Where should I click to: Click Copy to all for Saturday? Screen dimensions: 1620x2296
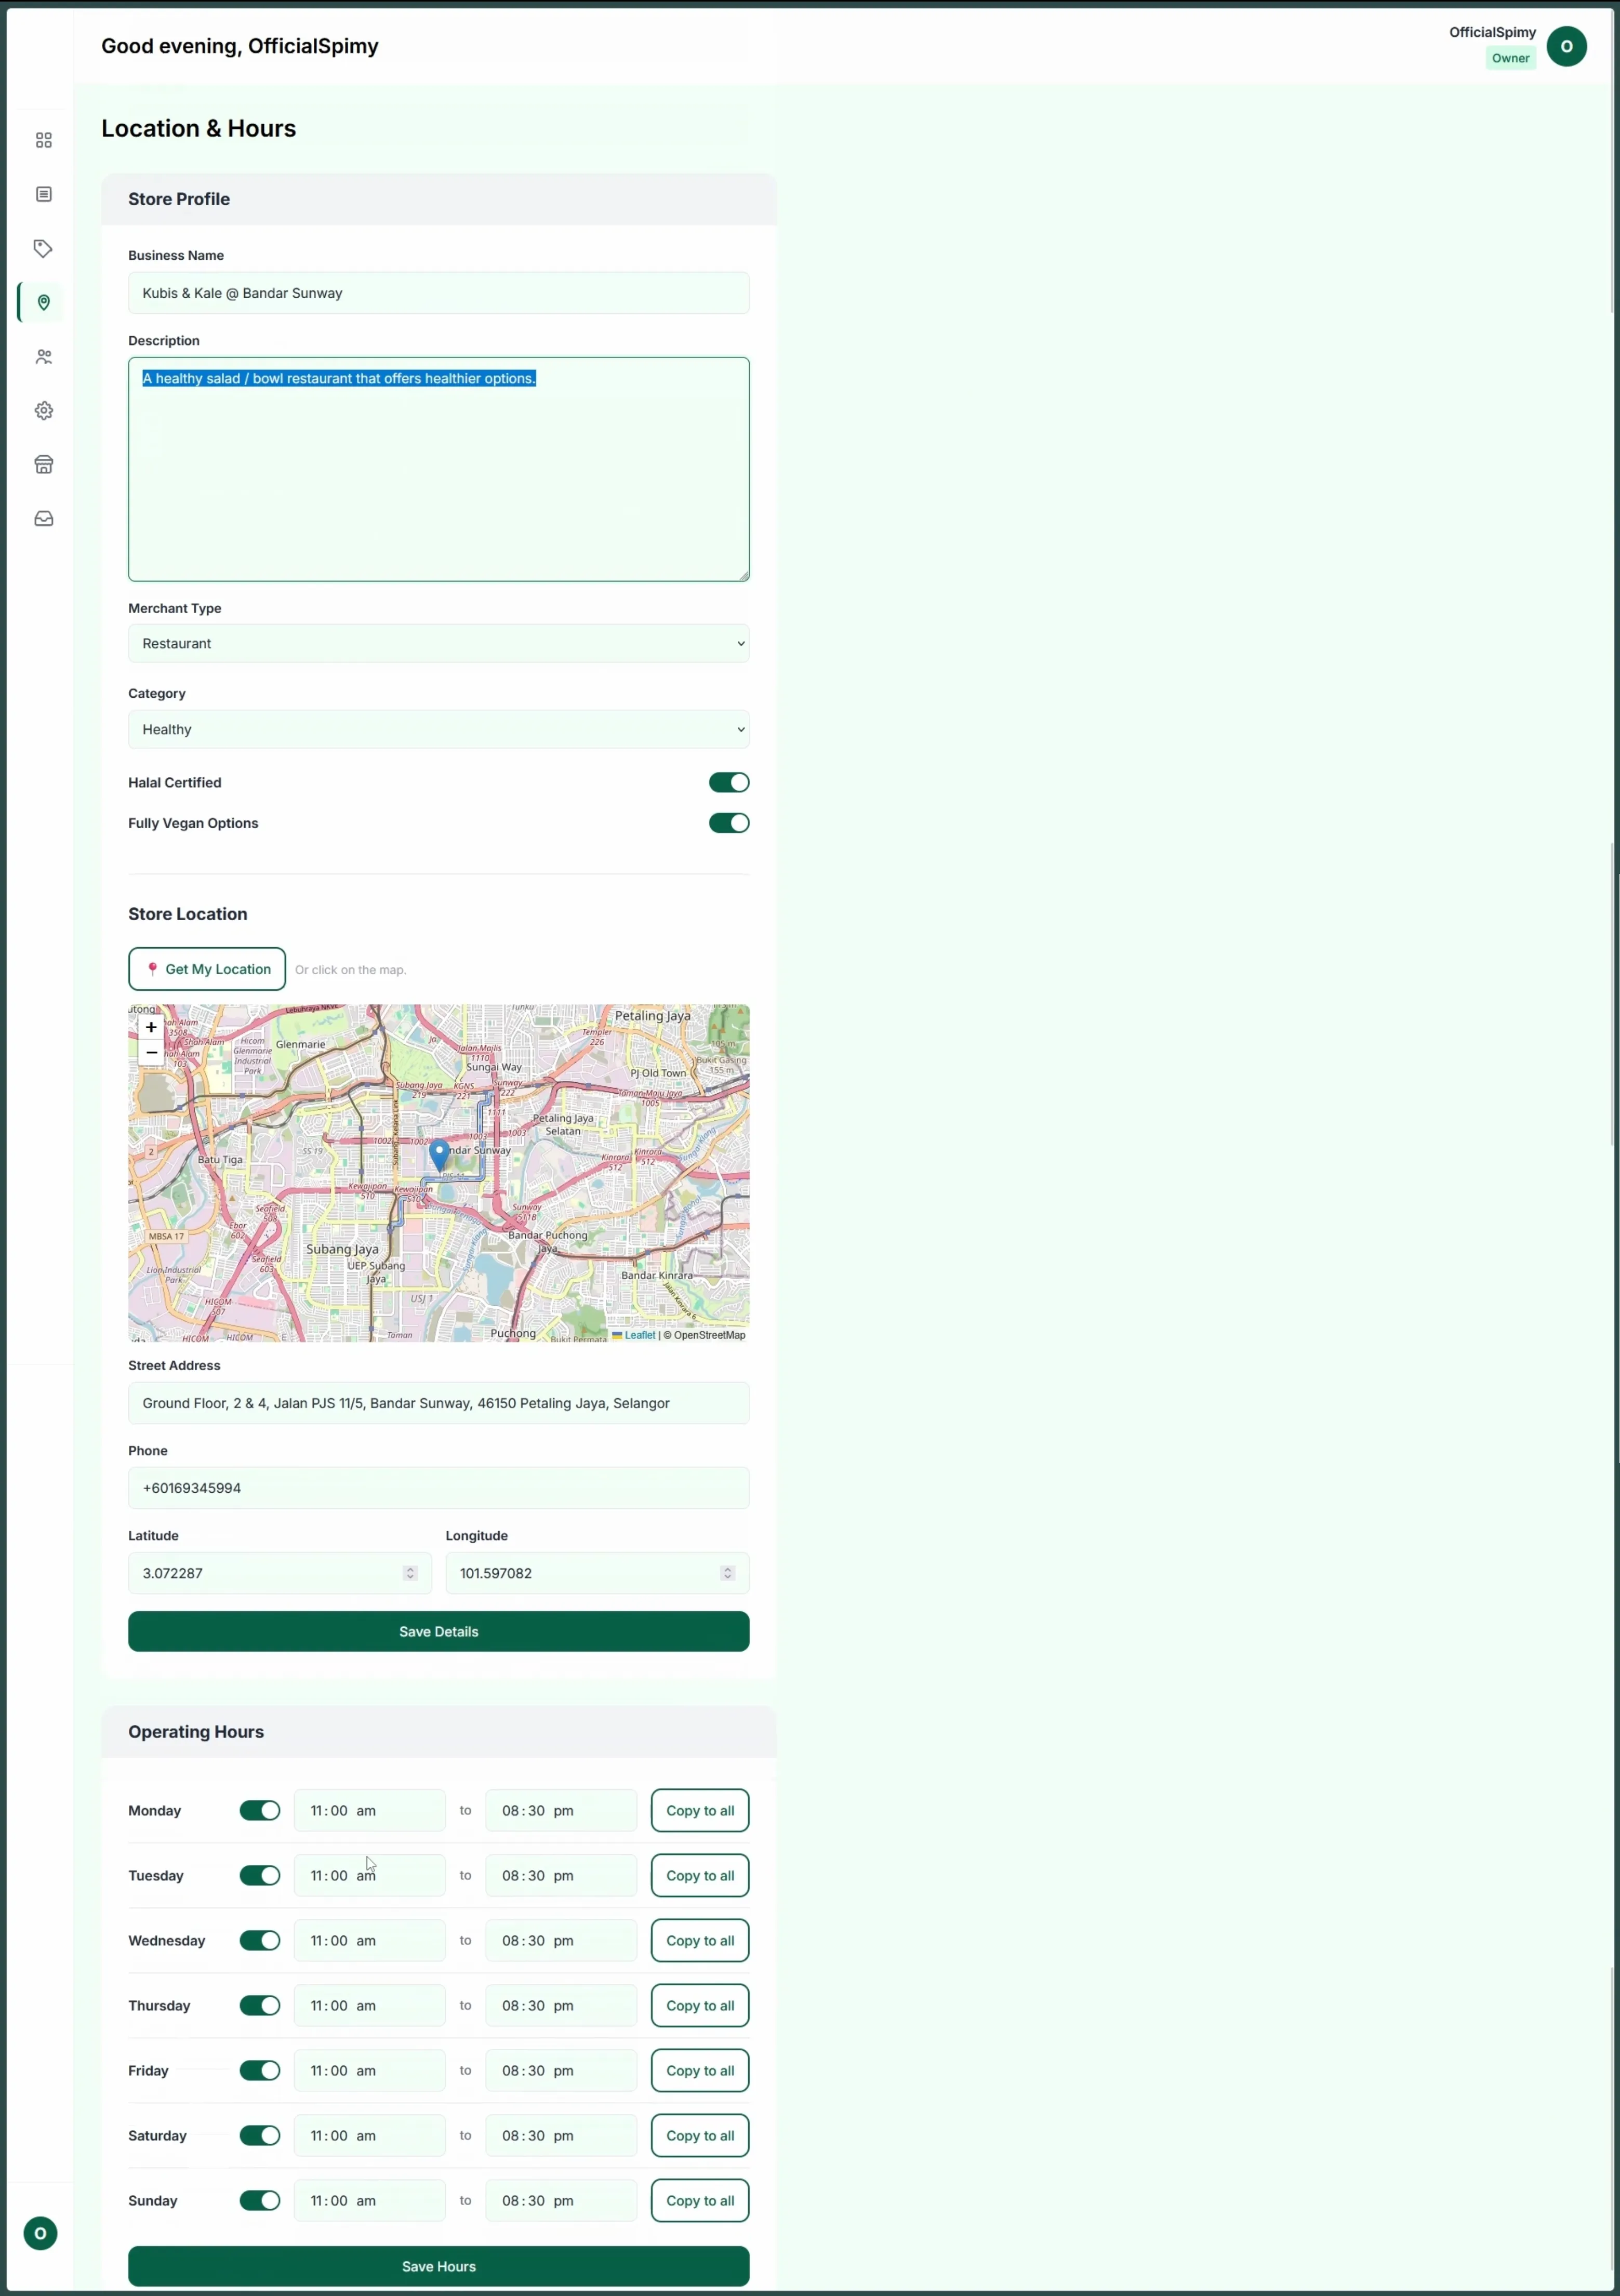coord(700,2135)
